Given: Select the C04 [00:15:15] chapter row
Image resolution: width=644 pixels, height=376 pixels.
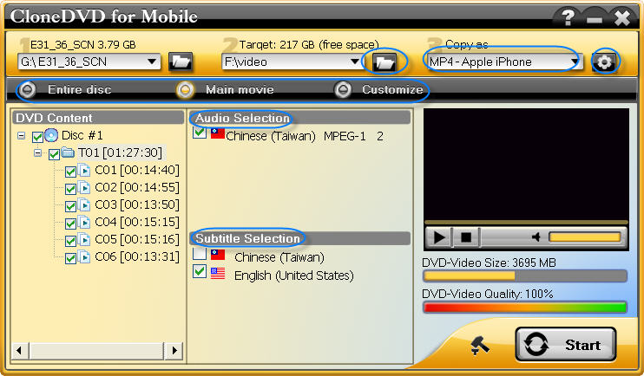Looking at the screenshot, I should pos(137,223).
